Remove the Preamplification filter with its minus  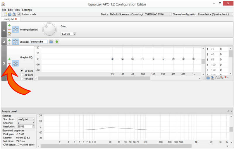9,30
